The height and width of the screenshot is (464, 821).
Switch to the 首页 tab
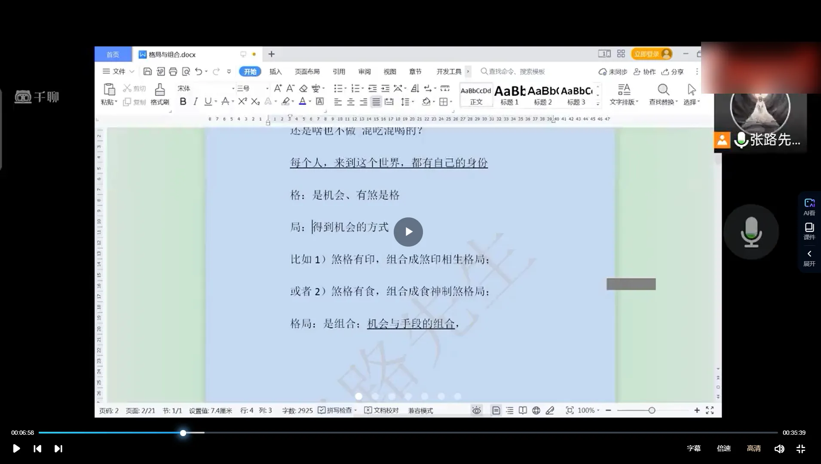pos(113,54)
